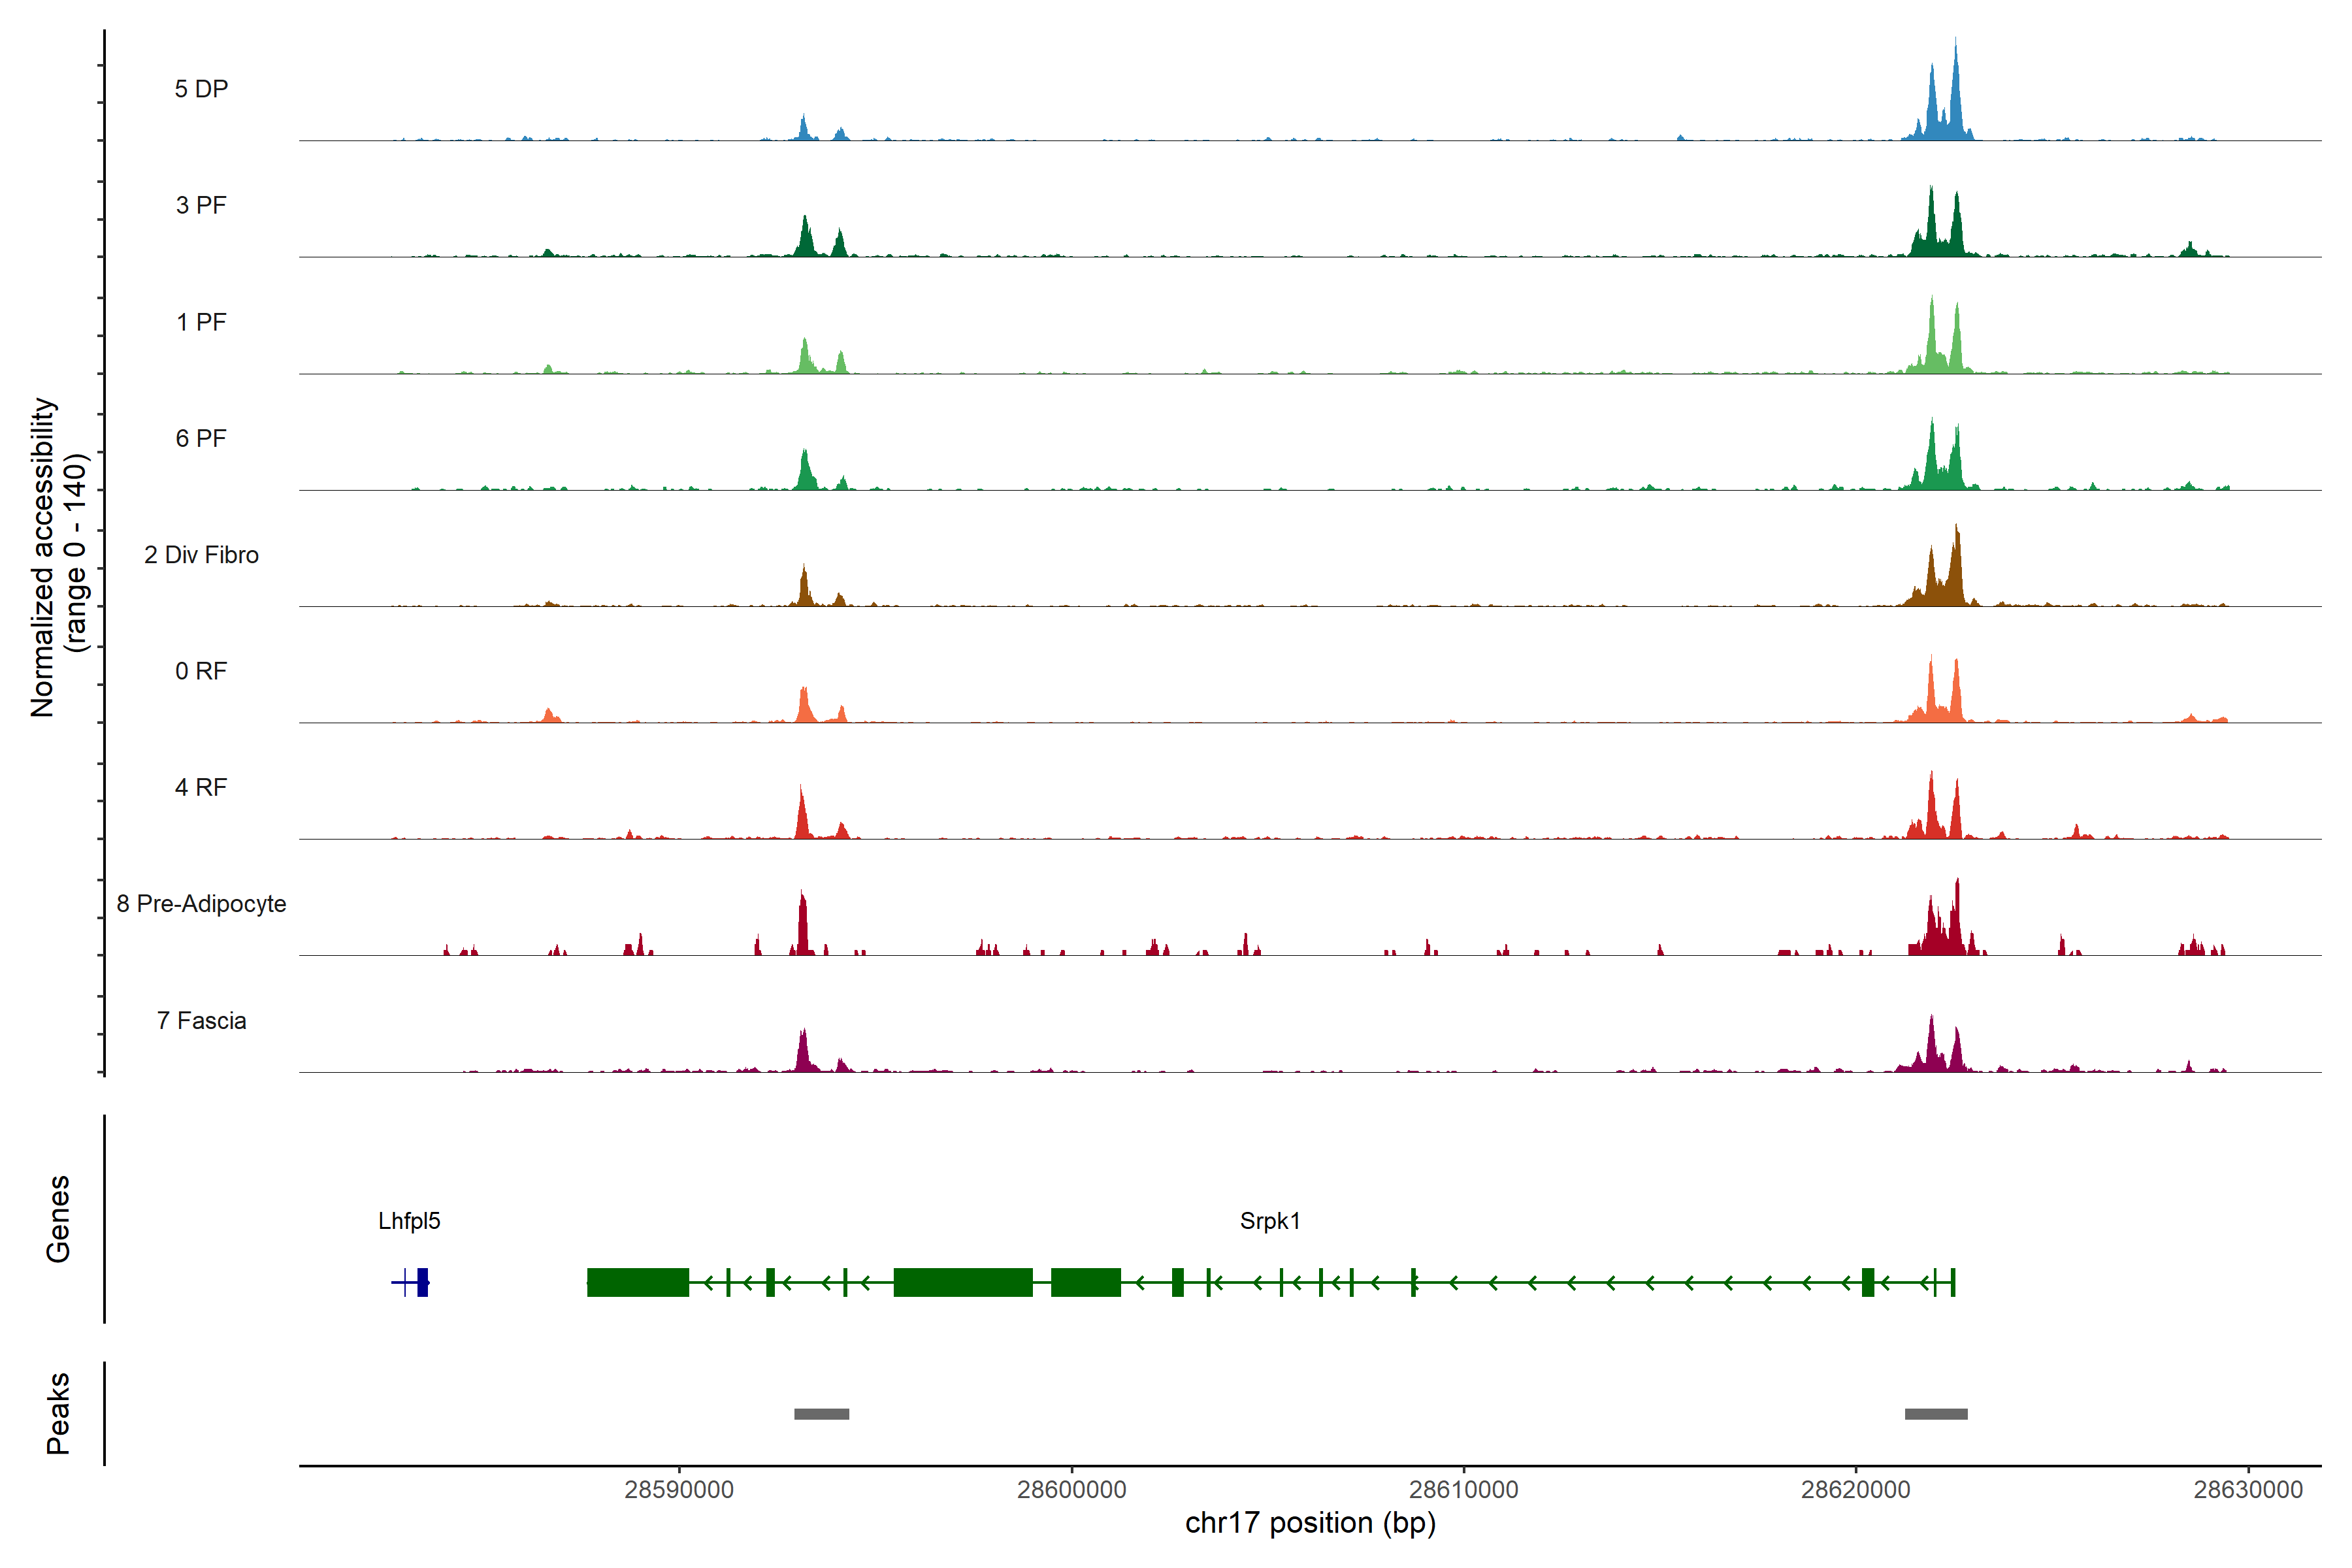Click the brown 2 Div Fibro tall peak
This screenshot has height=1568, width=2352.
1956,570
